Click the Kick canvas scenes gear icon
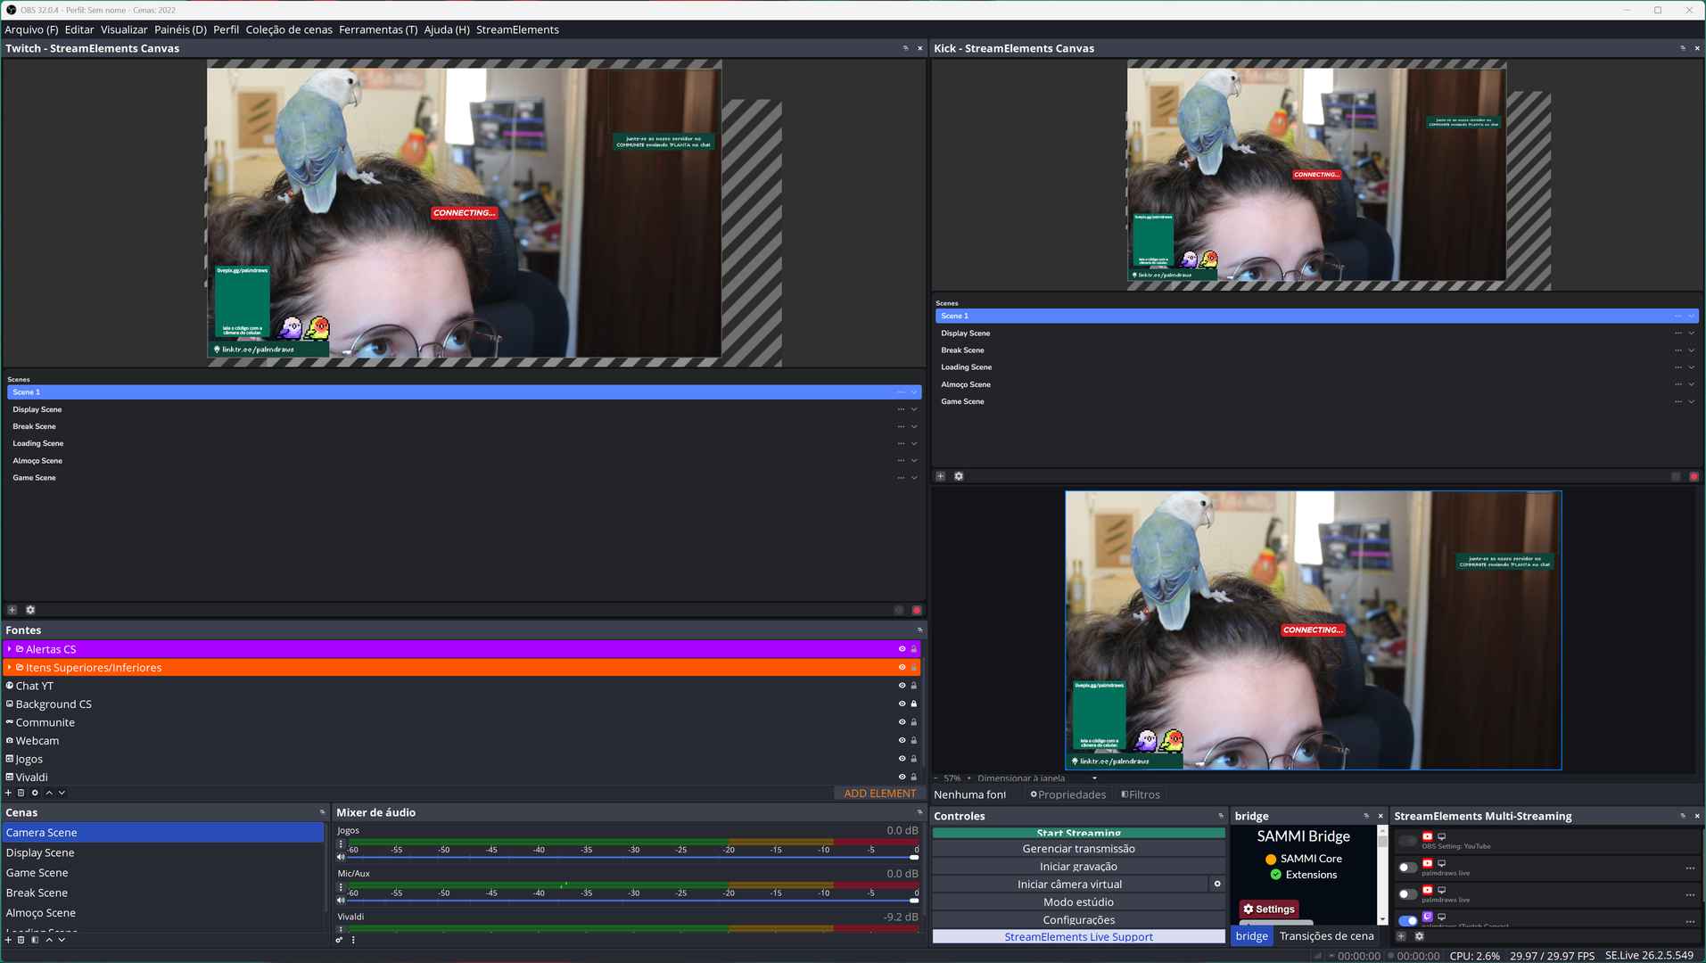Image resolution: width=1706 pixels, height=963 pixels. click(x=959, y=476)
